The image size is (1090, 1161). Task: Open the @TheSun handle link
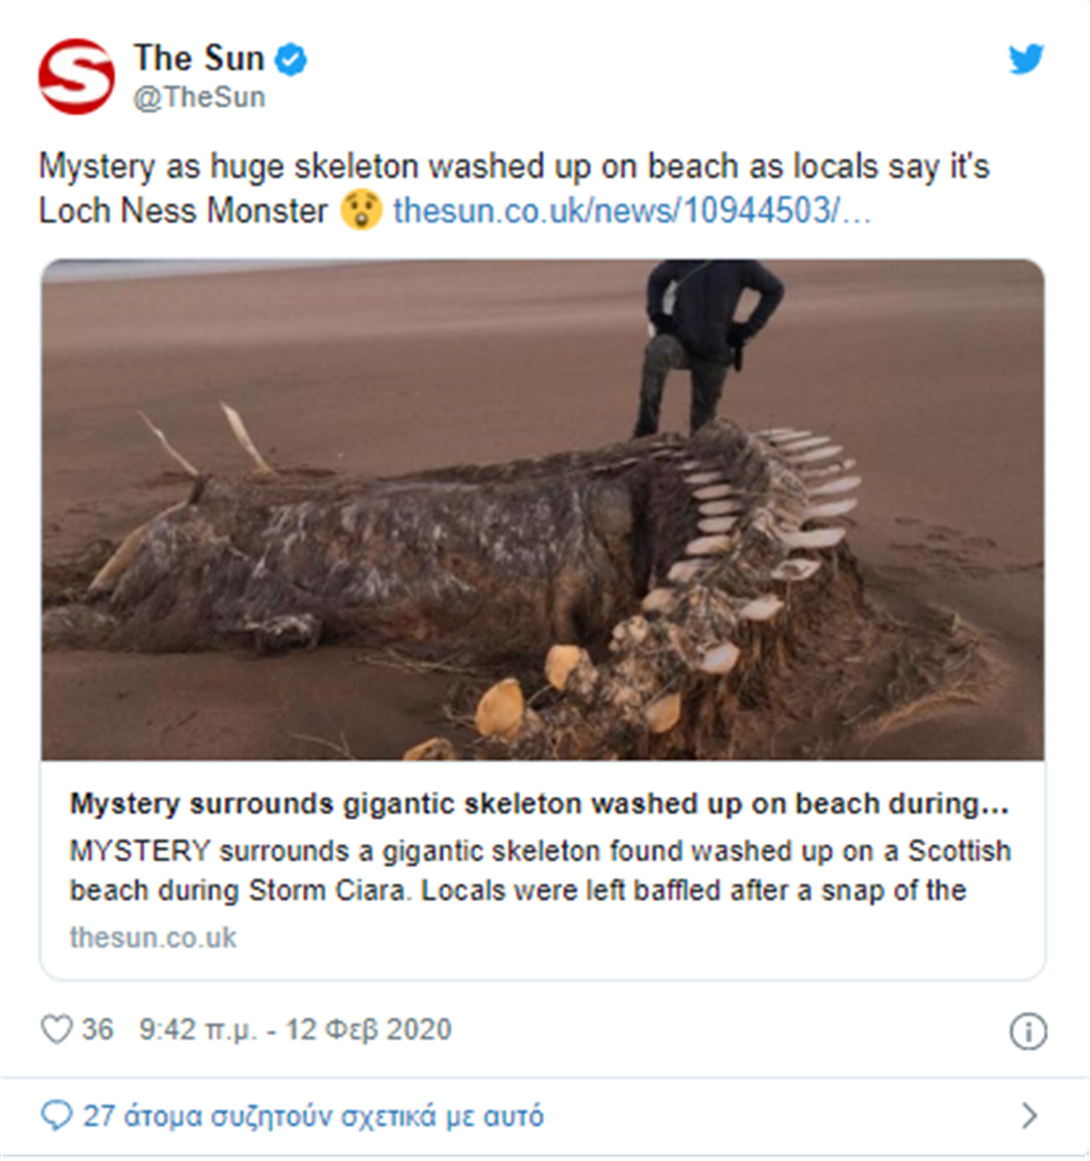[x=199, y=97]
